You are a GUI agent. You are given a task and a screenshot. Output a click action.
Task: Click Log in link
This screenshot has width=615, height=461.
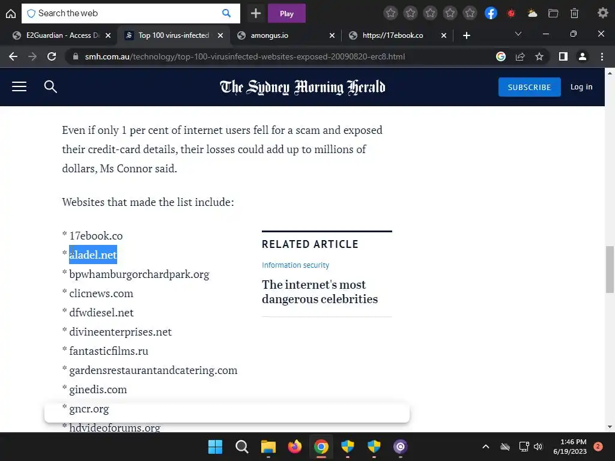(x=581, y=86)
